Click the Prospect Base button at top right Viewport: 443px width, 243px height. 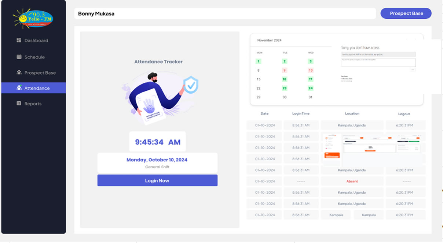406,14
